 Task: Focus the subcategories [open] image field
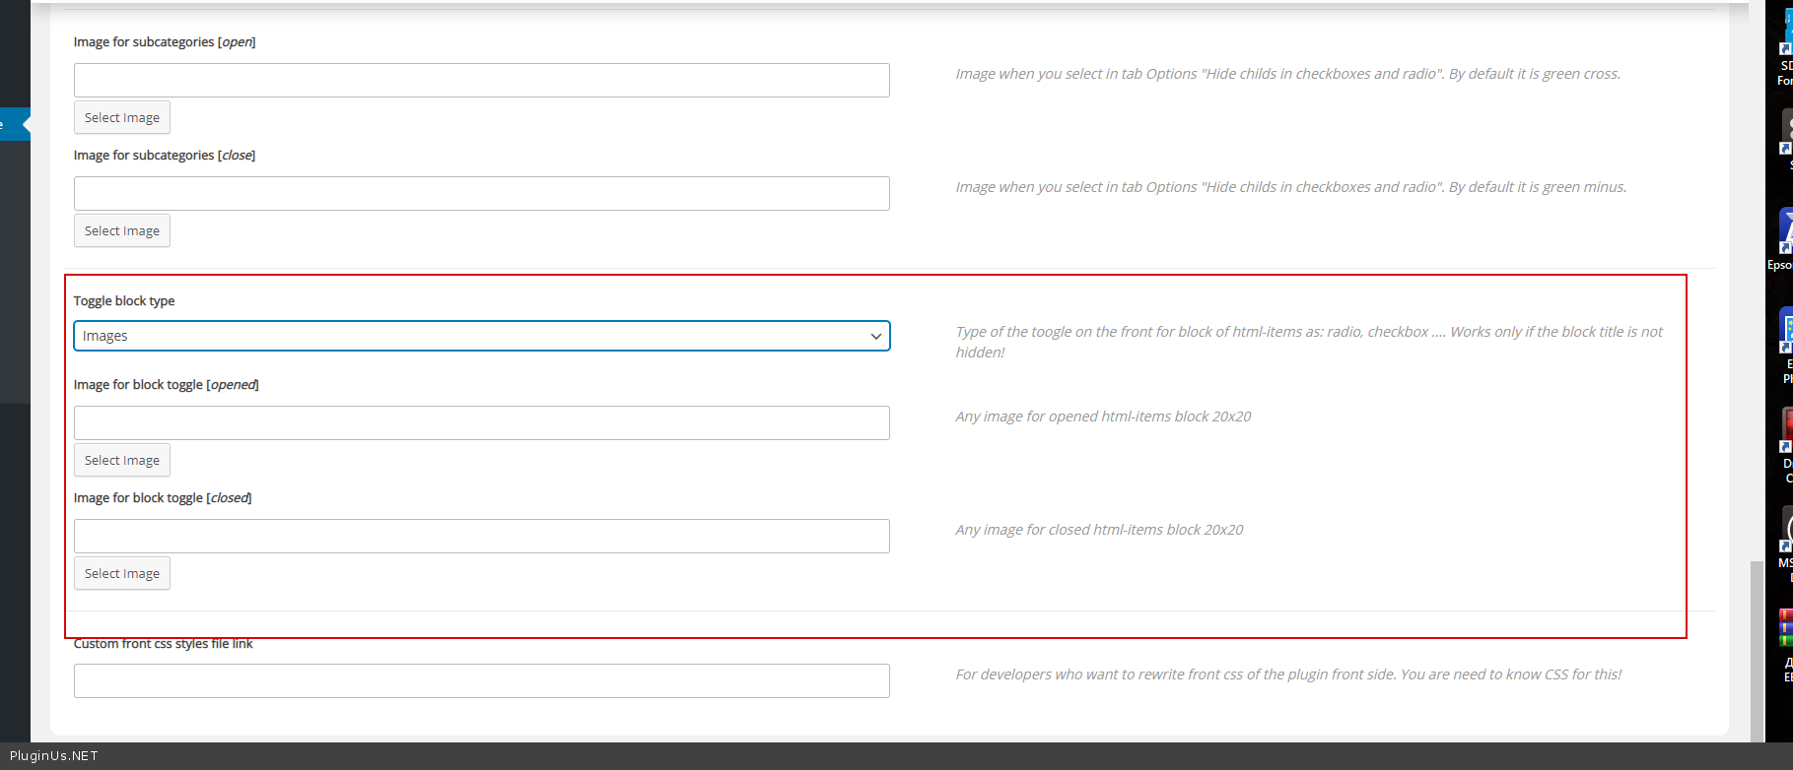point(482,80)
